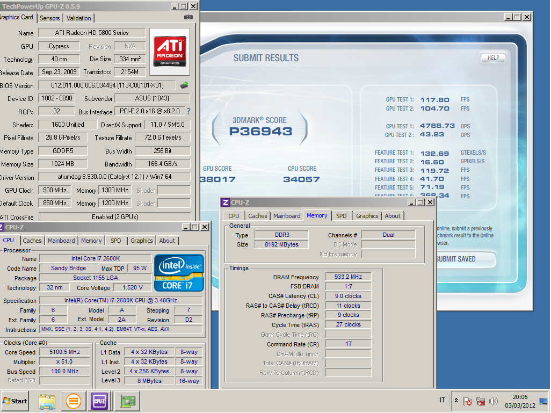Click the BIOS save chip icon in GPU-Z

[x=184, y=85]
